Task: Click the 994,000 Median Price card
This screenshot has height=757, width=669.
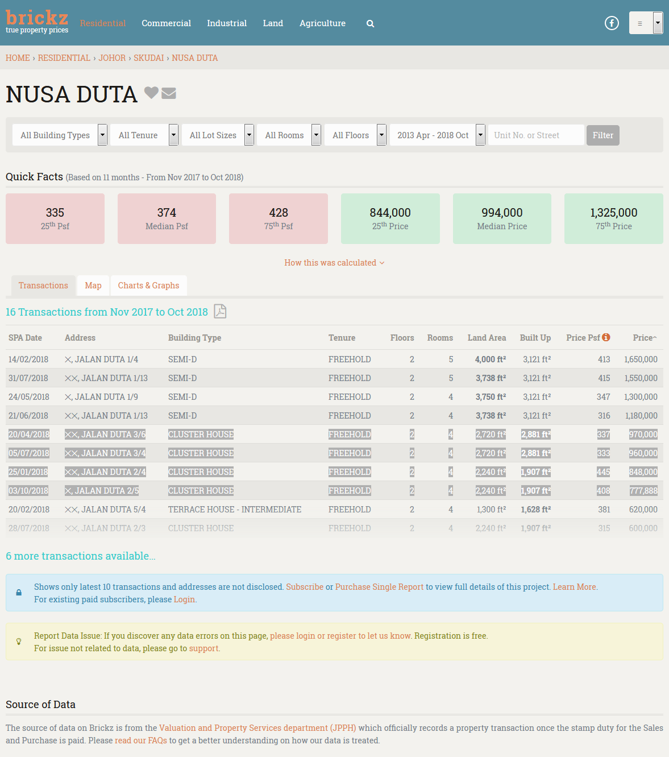Action: (x=502, y=218)
